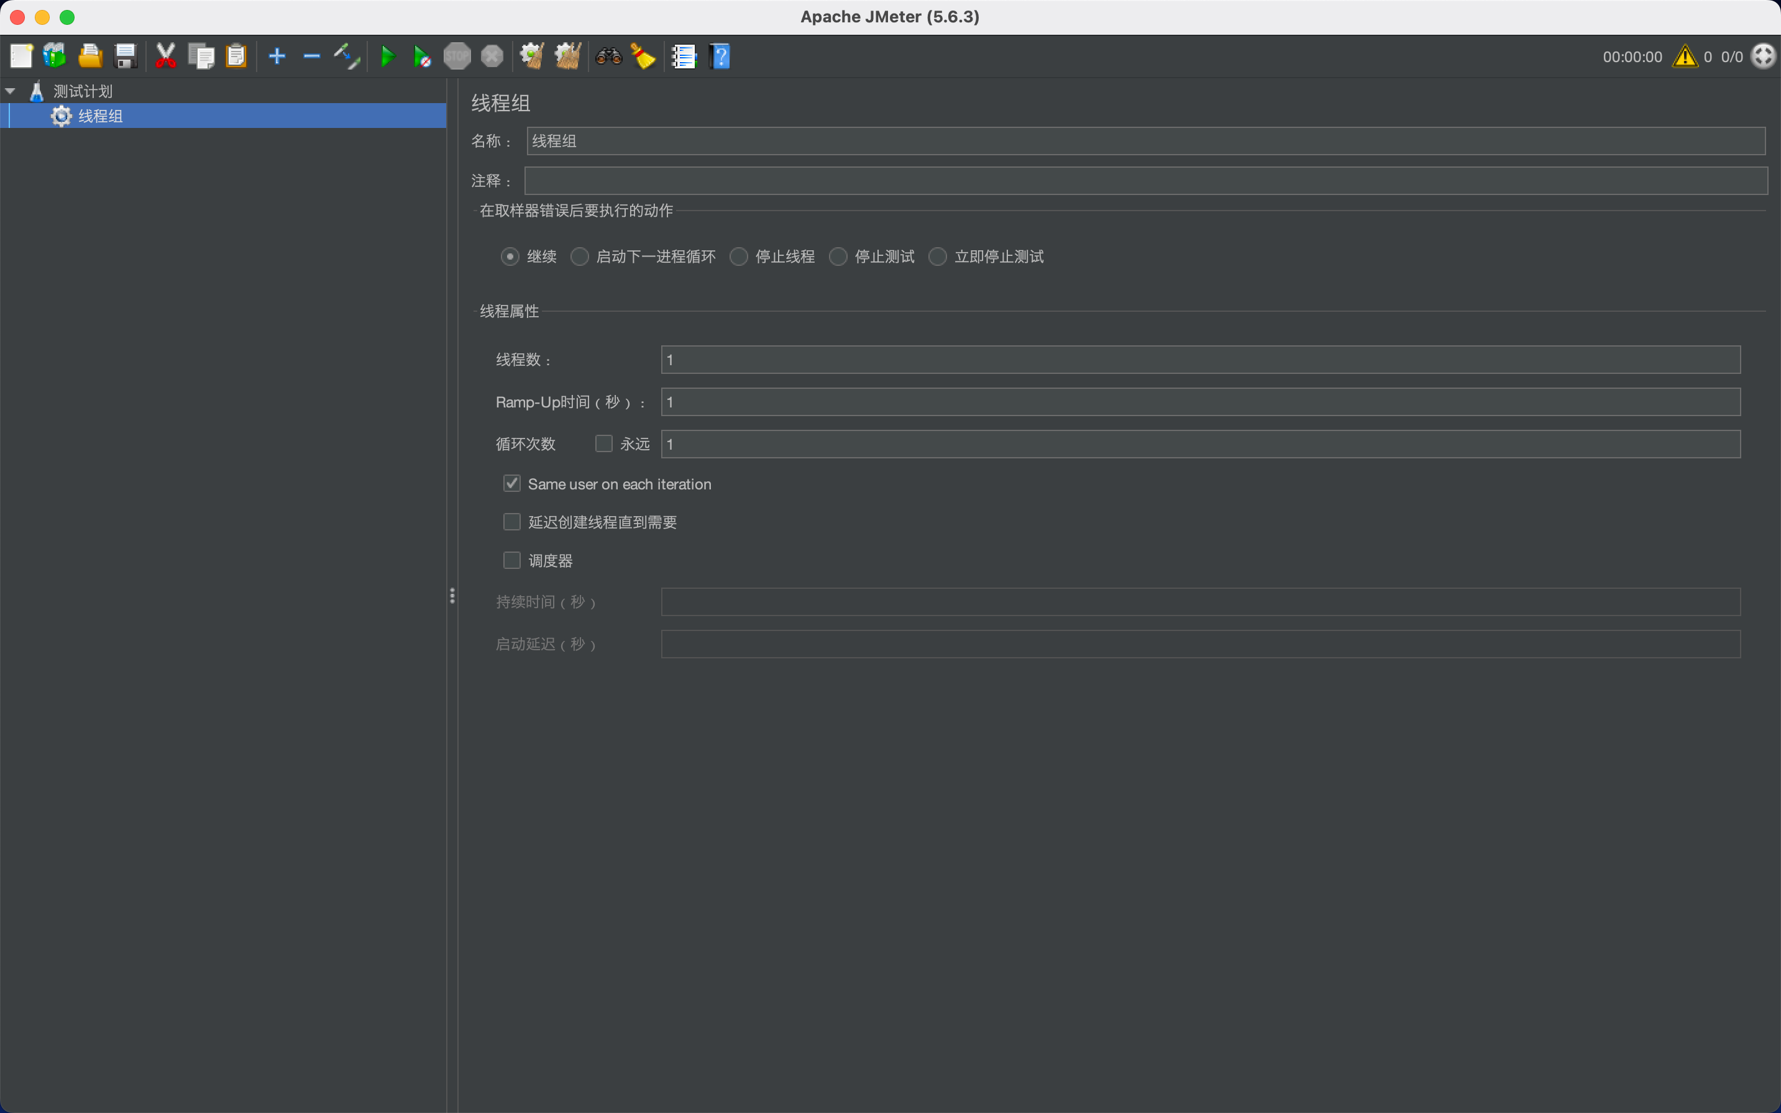The height and width of the screenshot is (1113, 1781).
Task: Click the Clear All double-broom icon
Action: pyautogui.click(x=567, y=56)
